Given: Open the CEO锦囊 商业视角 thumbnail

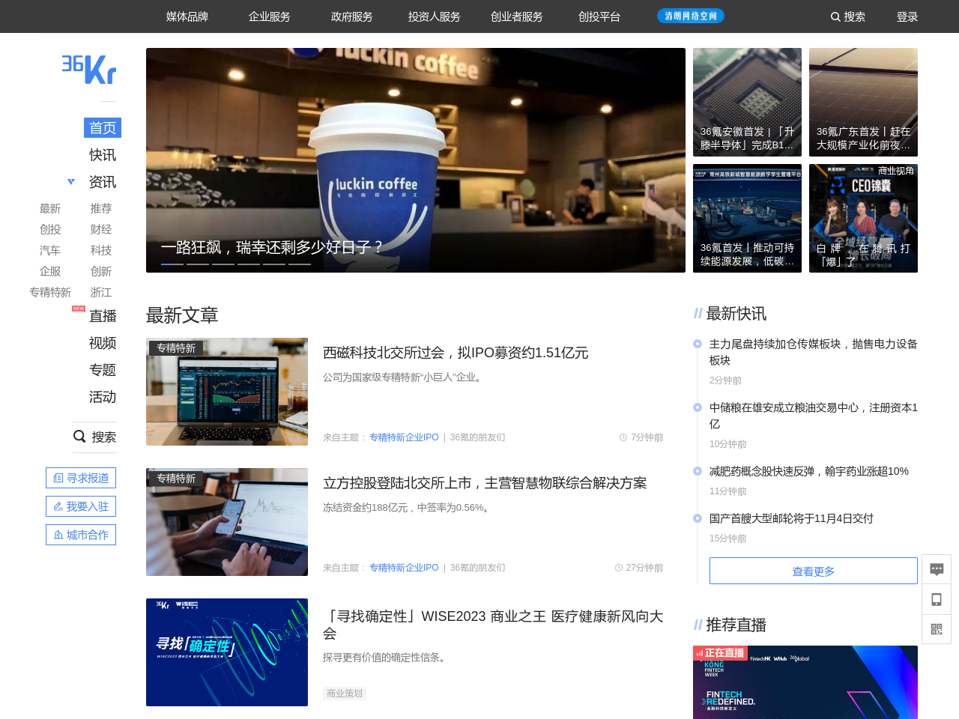Looking at the screenshot, I should tap(863, 218).
